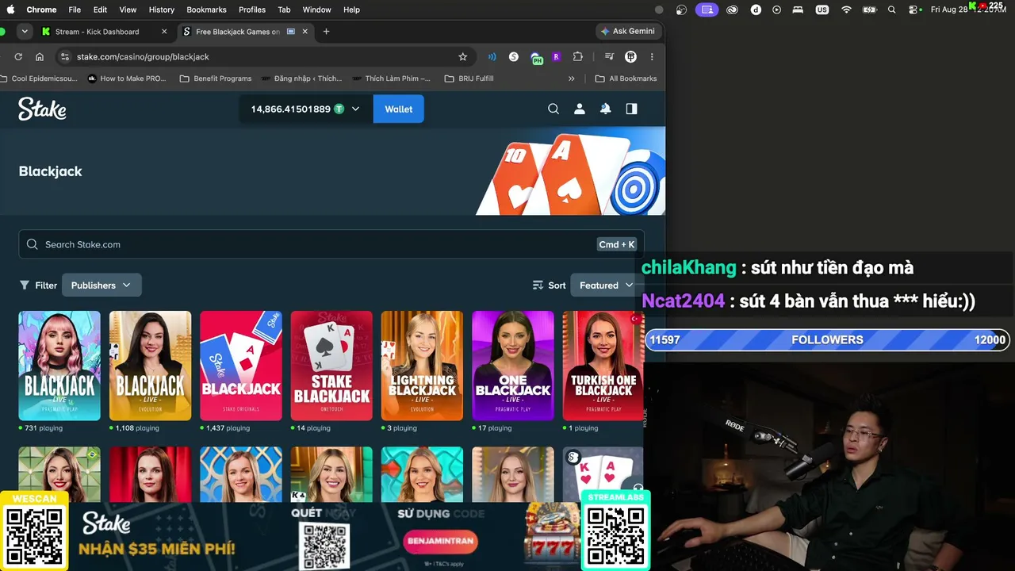This screenshot has height=571, width=1015.
Task: Bookmark this page with the star icon
Action: (463, 56)
